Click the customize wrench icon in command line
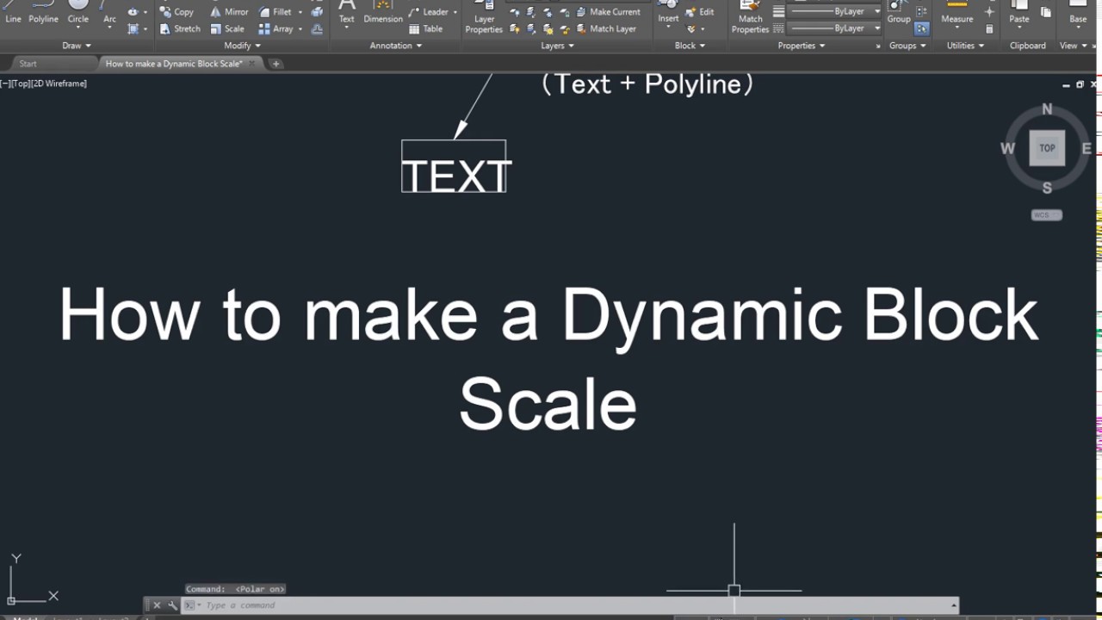Screen dimensions: 1102x620 point(172,605)
